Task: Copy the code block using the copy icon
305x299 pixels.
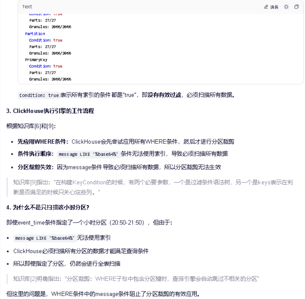Action: coord(297,7)
